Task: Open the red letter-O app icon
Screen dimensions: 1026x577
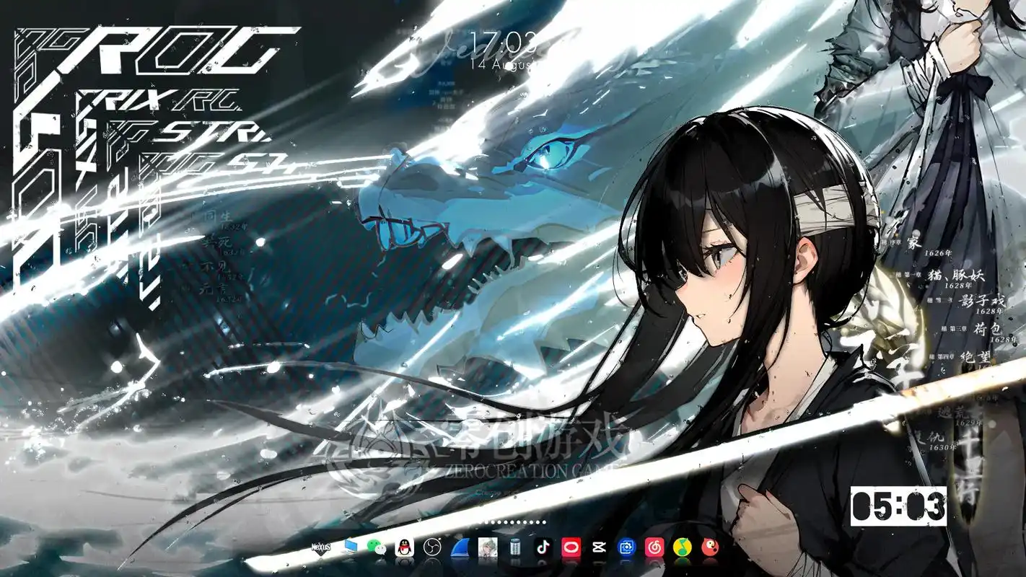Action: click(571, 548)
